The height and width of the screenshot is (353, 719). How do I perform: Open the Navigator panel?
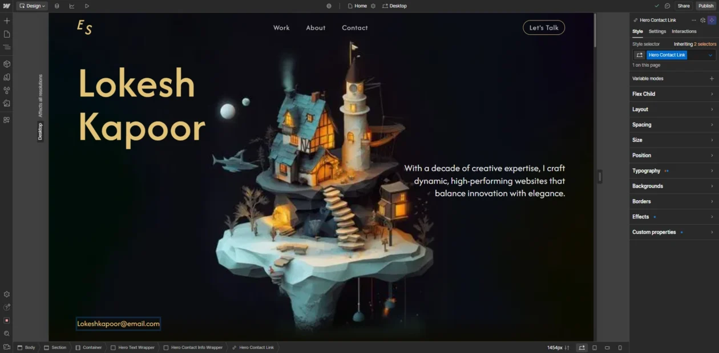[x=7, y=47]
